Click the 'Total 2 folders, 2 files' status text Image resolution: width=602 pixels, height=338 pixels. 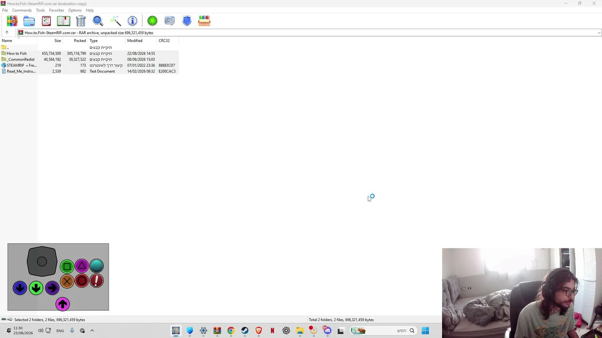(341, 320)
